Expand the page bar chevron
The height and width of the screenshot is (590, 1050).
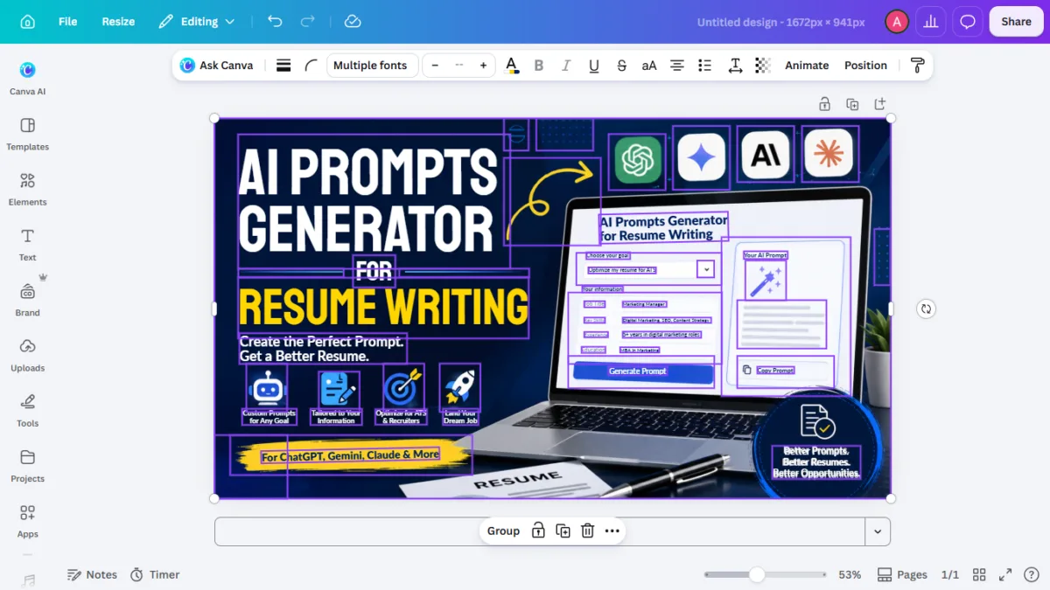pos(878,531)
